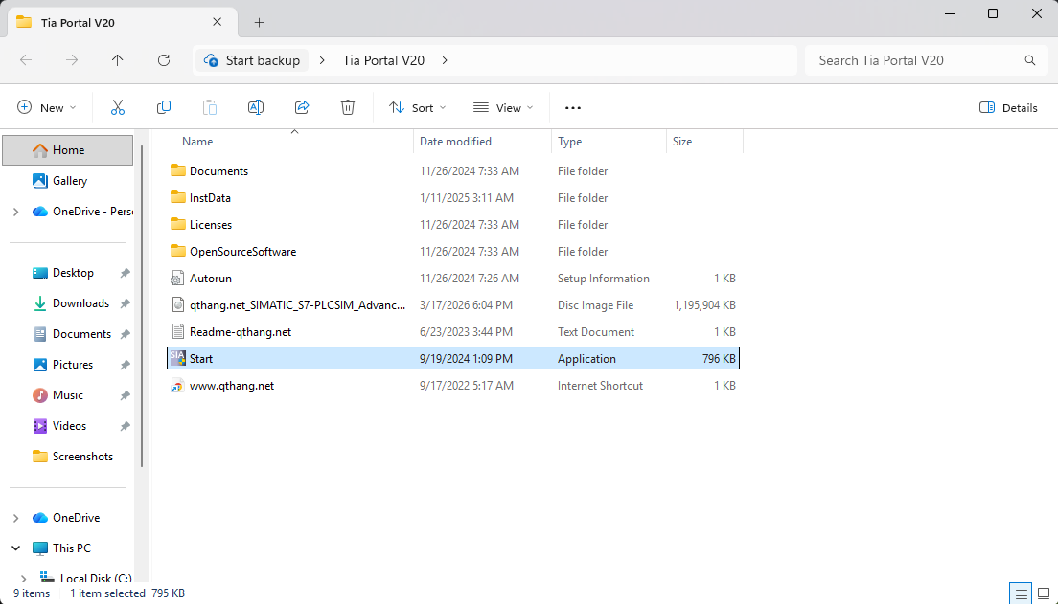
Task: Switch to large thumbnails view in status bar
Action: pos(1041,593)
